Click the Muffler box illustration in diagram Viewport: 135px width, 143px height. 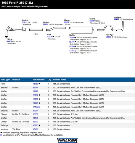(x=81, y=30)
